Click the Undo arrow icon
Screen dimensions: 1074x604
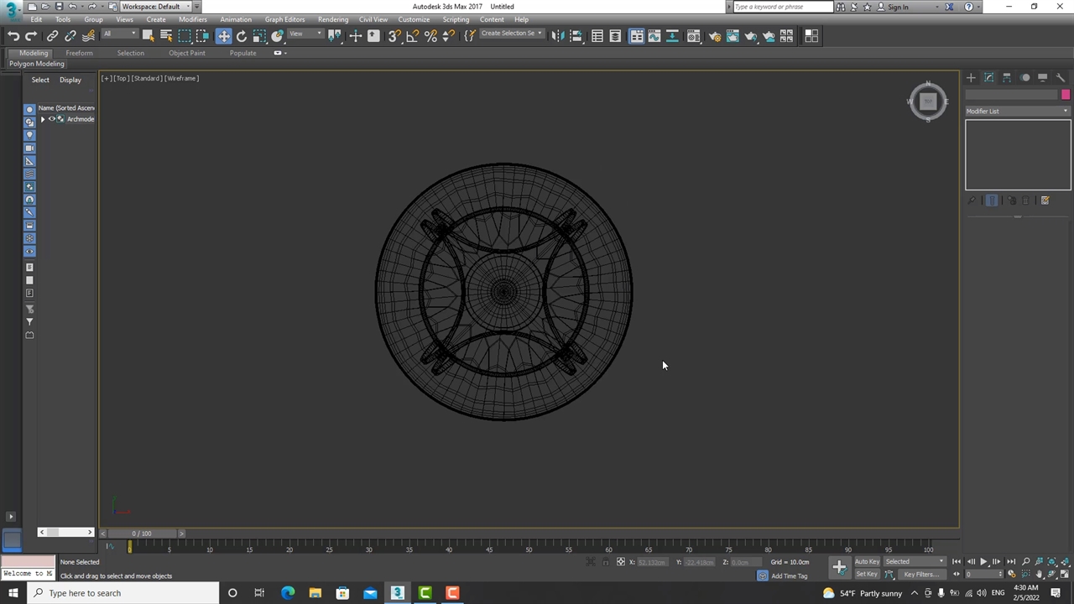click(x=13, y=36)
